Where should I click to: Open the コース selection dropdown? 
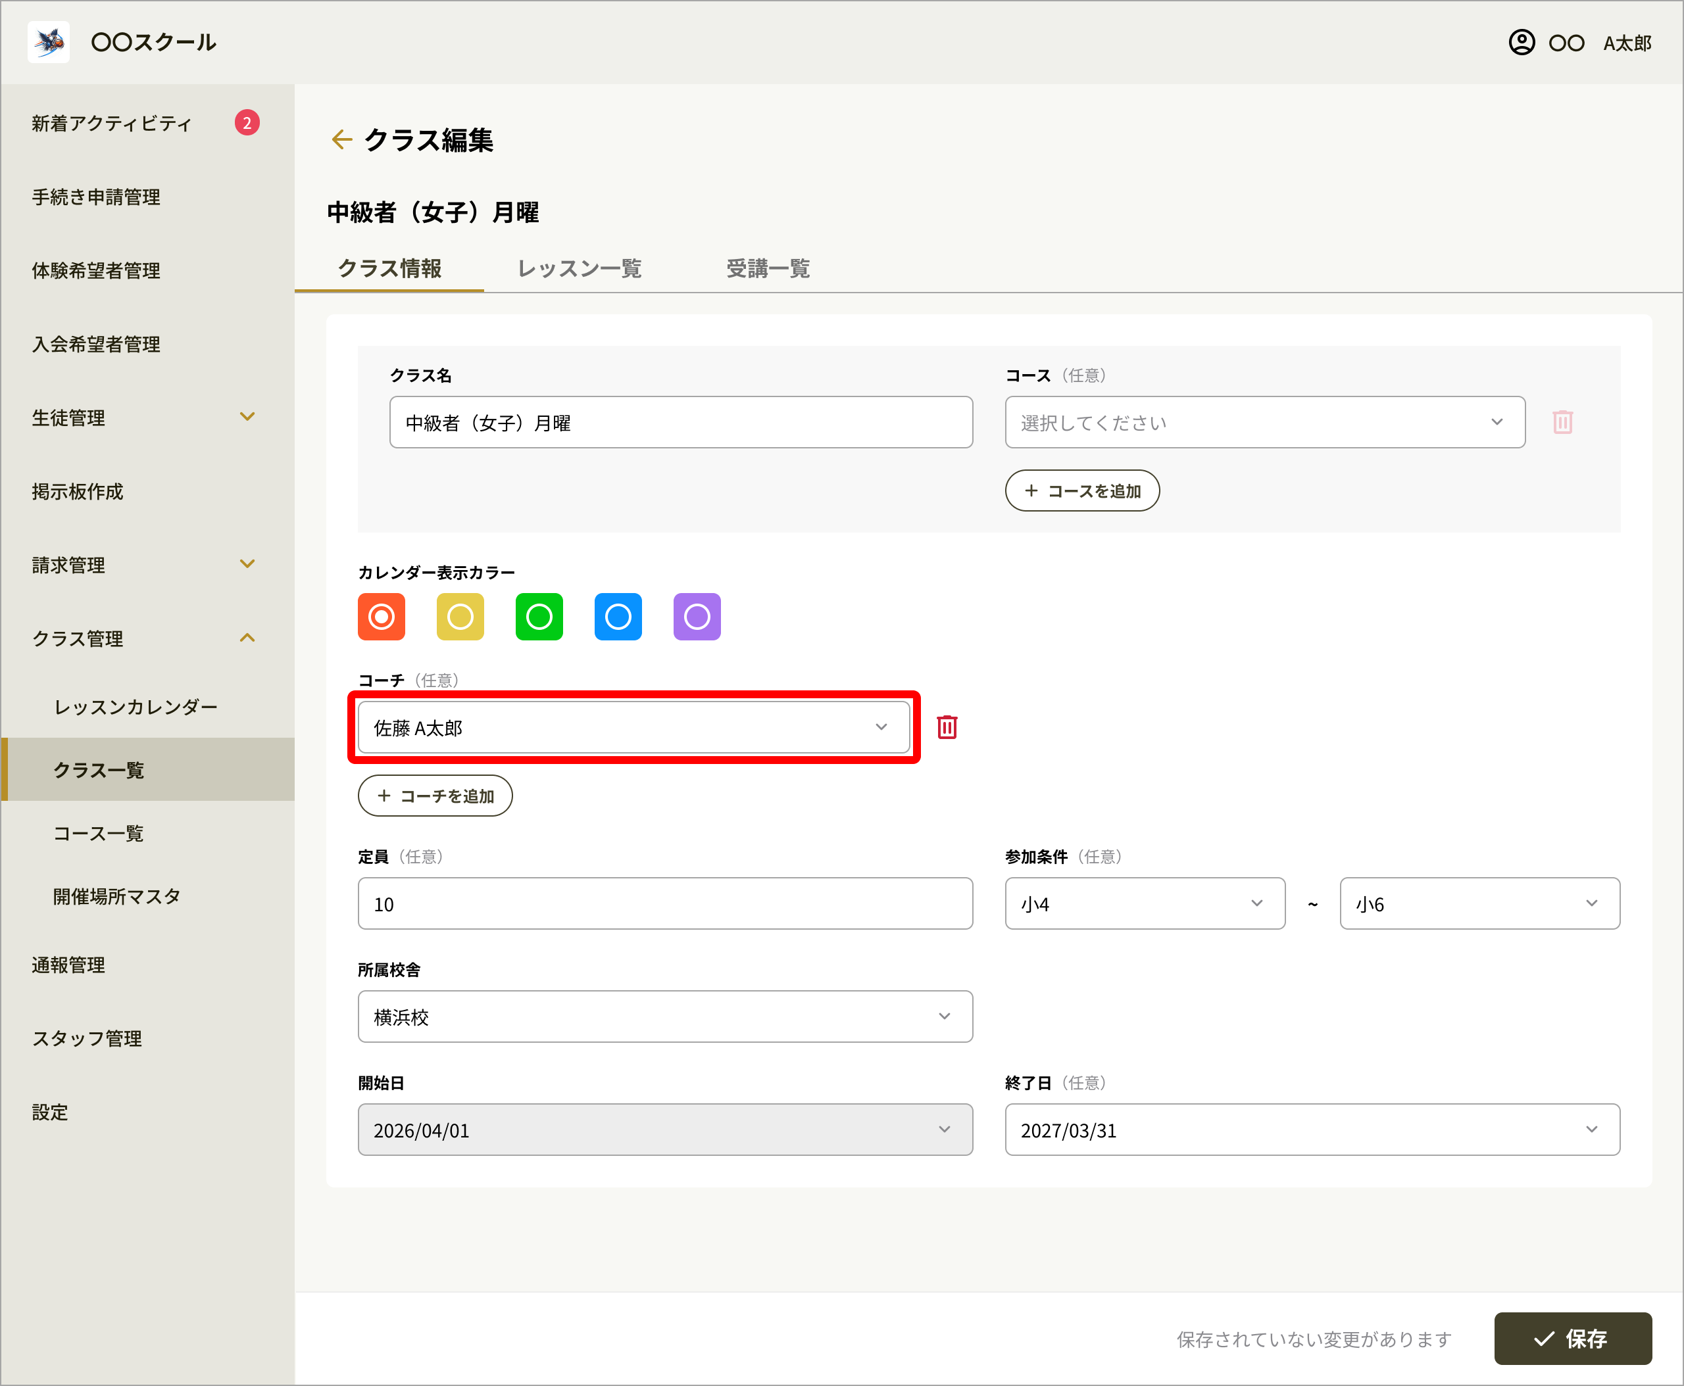pos(1264,422)
